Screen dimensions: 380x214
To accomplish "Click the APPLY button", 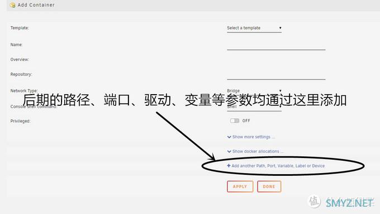I will point(240,187).
